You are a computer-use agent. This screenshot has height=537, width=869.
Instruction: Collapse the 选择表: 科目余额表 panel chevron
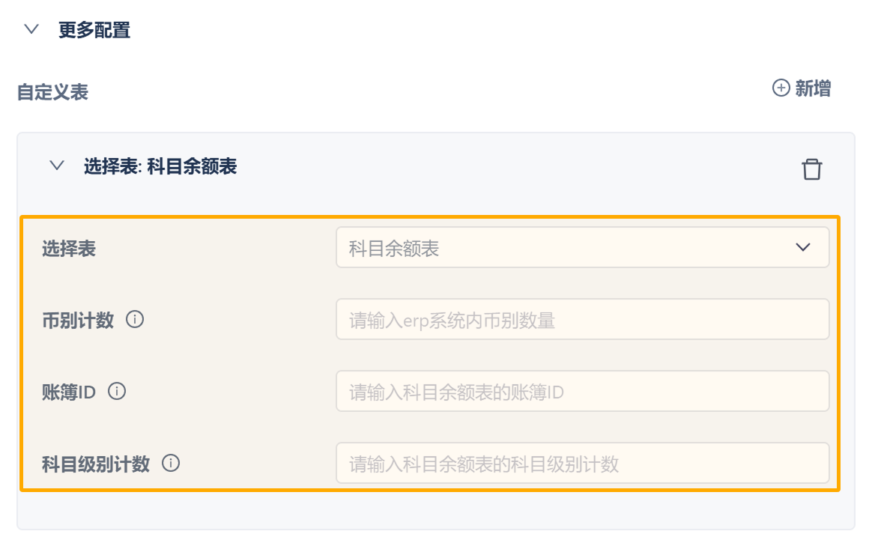coord(56,166)
